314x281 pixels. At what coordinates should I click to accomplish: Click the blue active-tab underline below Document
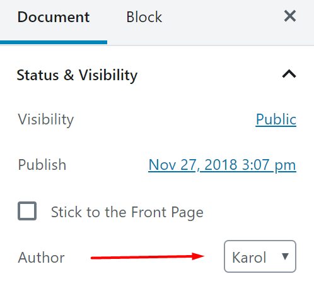(54, 42)
